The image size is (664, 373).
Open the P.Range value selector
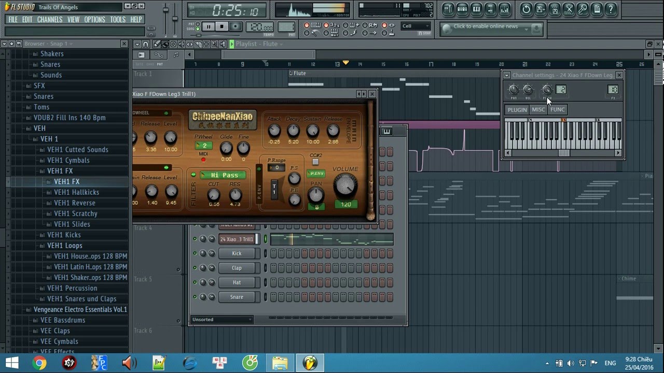click(x=276, y=168)
